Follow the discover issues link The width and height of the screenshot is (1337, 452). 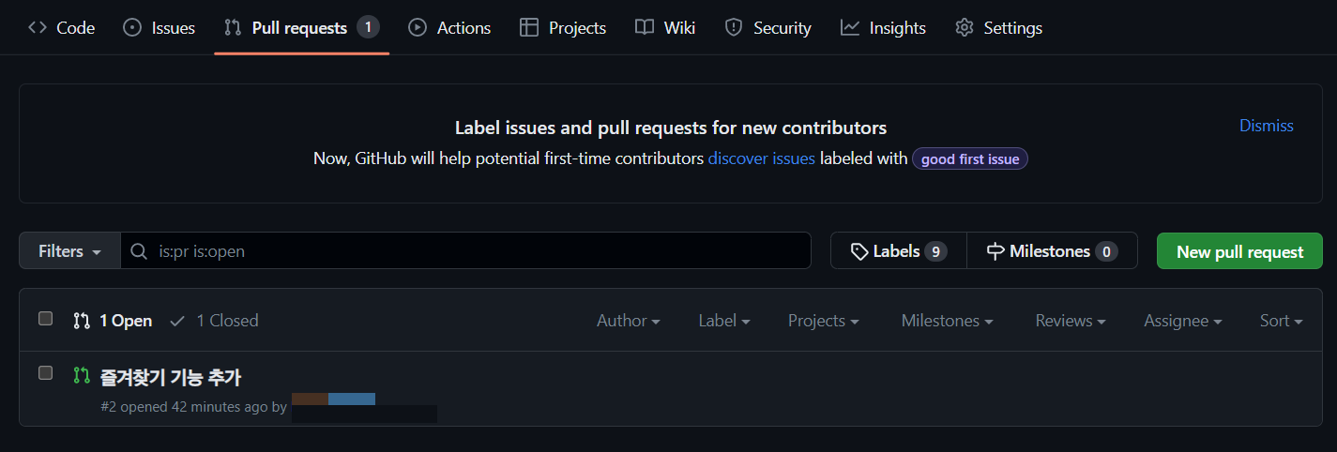[761, 158]
